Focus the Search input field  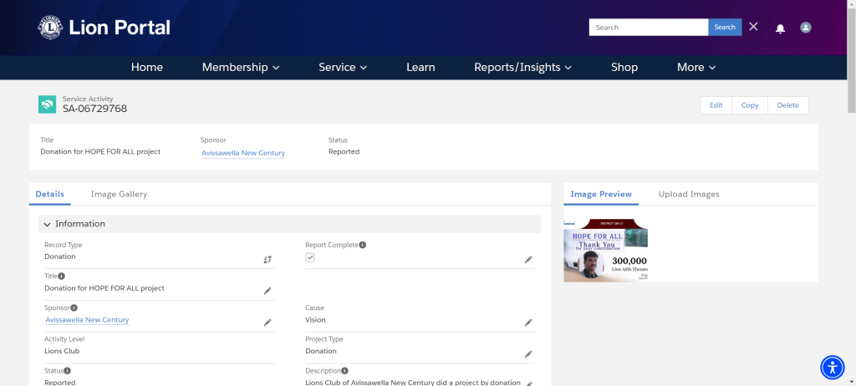pos(649,28)
